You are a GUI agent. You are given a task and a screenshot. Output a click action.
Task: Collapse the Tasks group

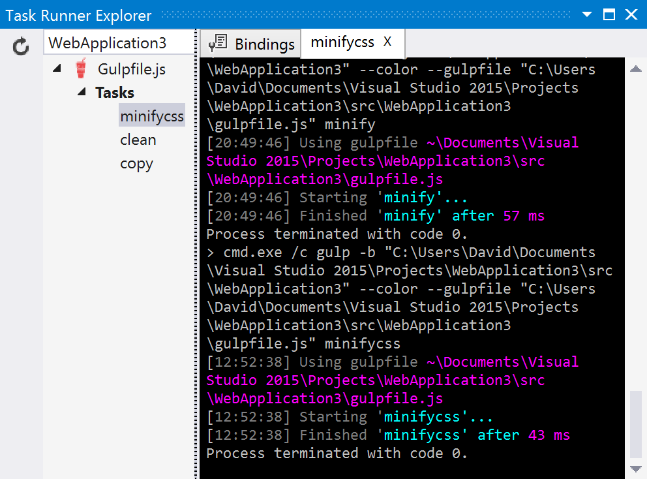(82, 91)
